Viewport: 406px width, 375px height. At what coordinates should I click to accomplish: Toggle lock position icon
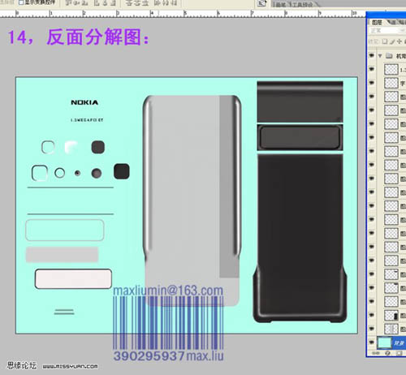click(x=400, y=41)
